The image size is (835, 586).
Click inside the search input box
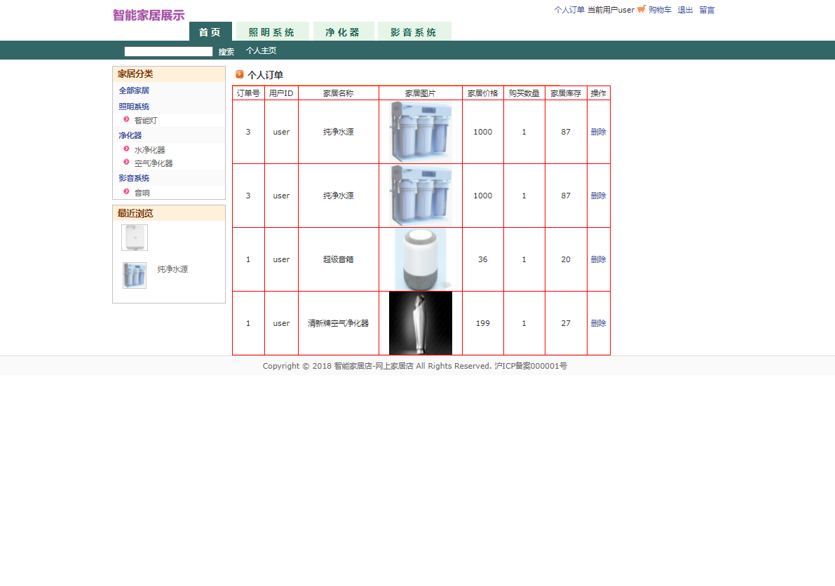point(168,50)
